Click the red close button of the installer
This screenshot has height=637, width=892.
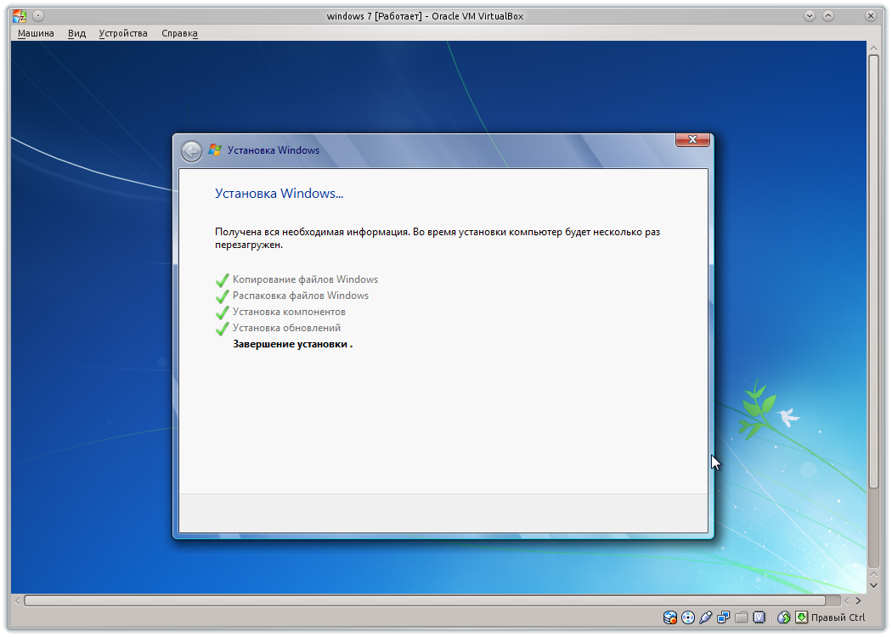point(692,139)
